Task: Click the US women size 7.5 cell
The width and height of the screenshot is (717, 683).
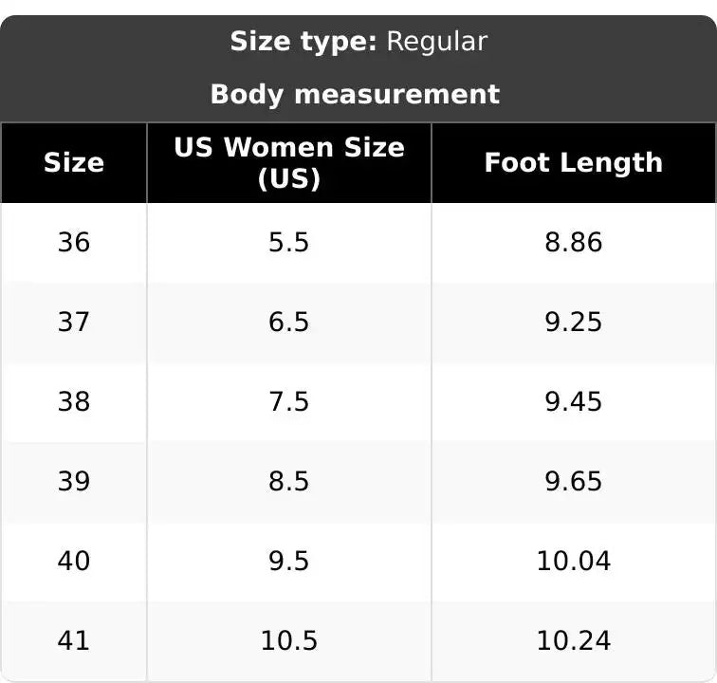Action: 288,401
